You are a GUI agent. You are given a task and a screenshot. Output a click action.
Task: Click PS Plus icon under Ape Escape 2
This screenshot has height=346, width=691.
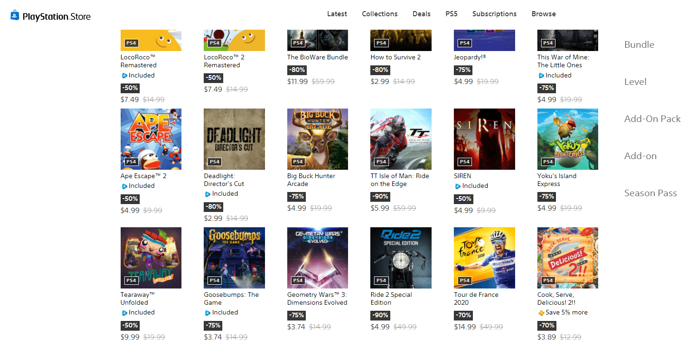124,186
